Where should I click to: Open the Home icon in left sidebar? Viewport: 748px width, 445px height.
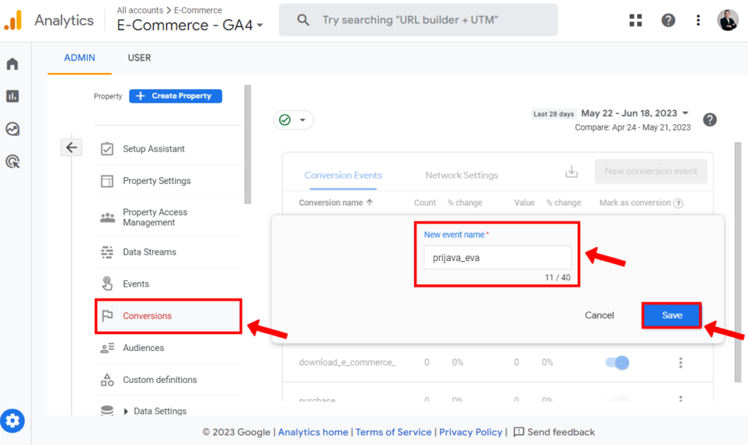click(x=12, y=64)
